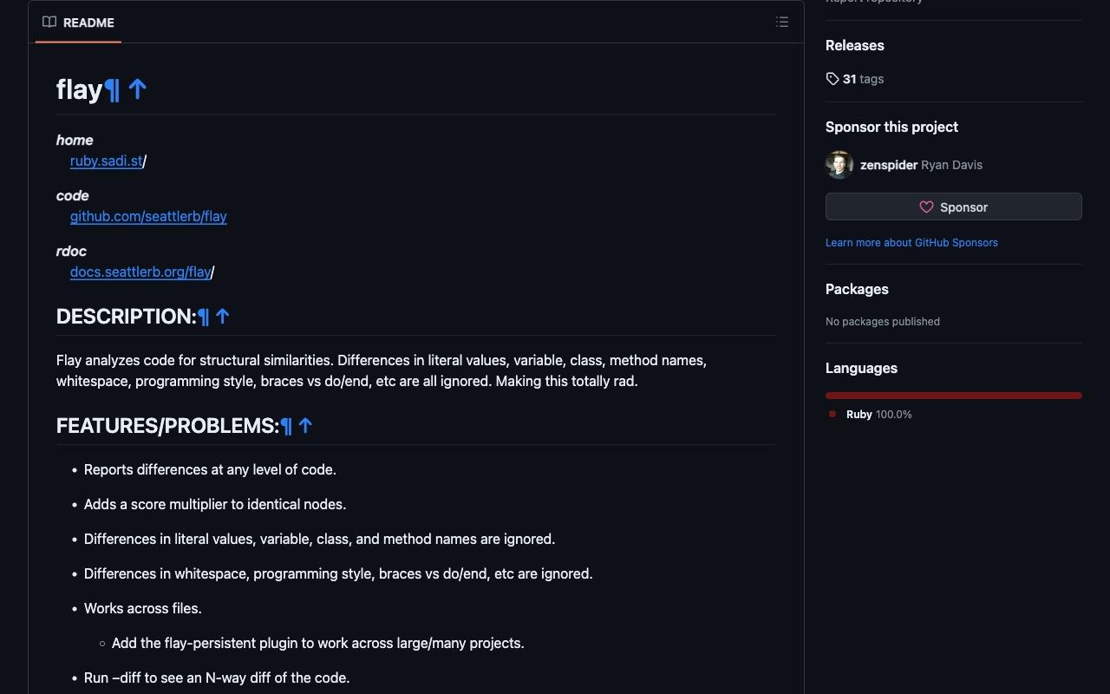Click 'Works across files.' bullet
This screenshot has width=1110, height=694.
point(143,608)
